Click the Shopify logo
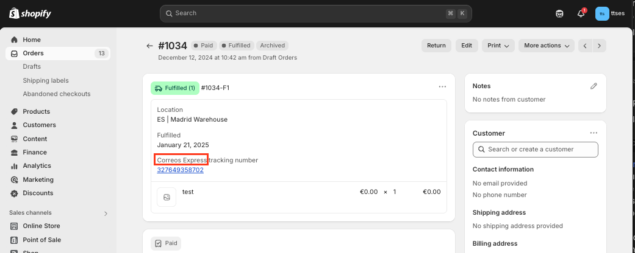This screenshot has width=635, height=253. click(x=30, y=14)
